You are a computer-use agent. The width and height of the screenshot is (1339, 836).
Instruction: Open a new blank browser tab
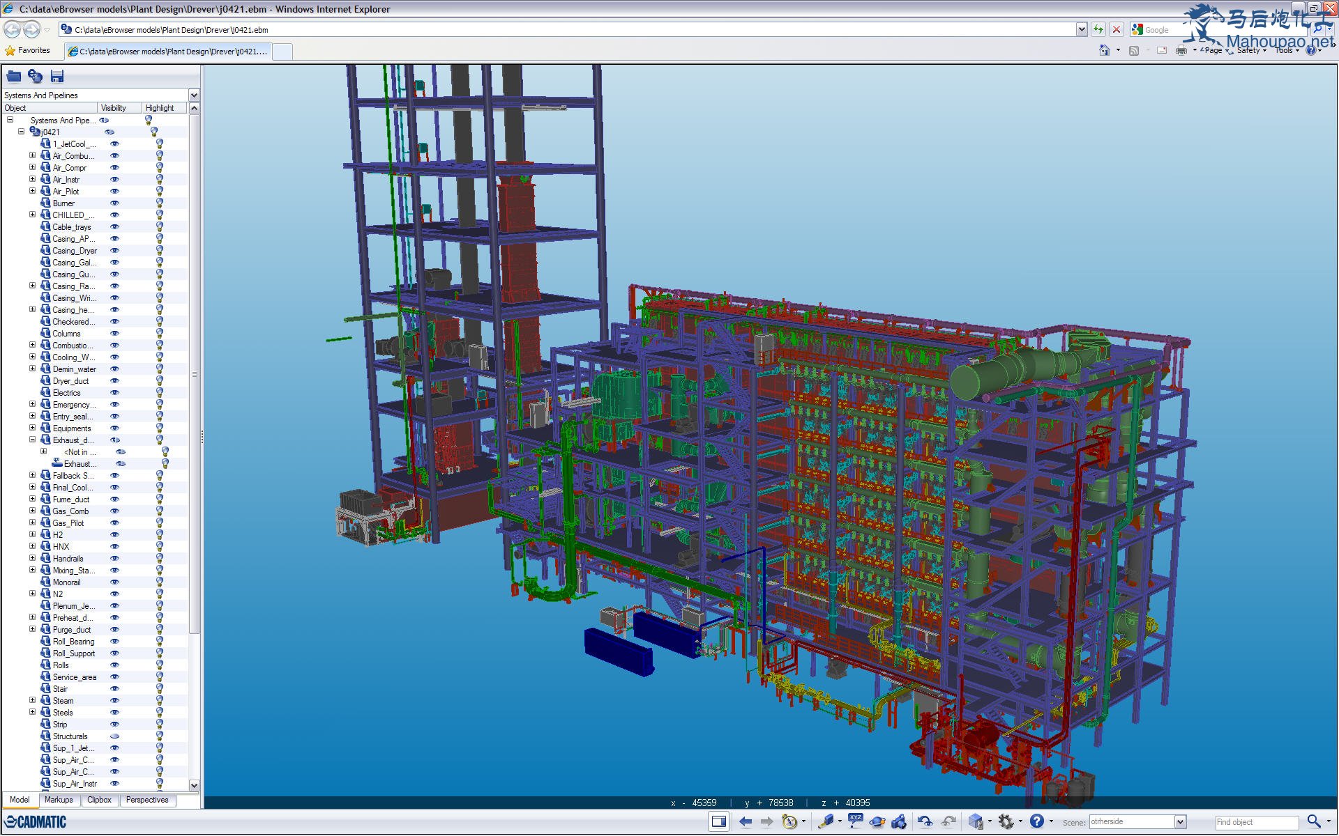coord(282,52)
